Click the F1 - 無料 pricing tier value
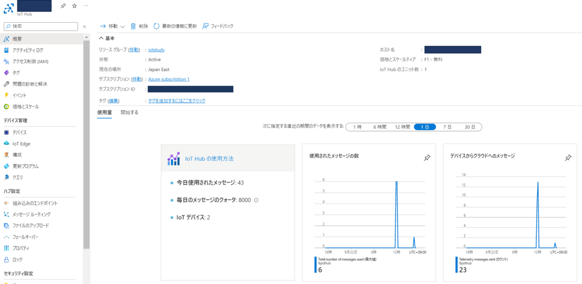582x284 pixels. click(x=434, y=60)
